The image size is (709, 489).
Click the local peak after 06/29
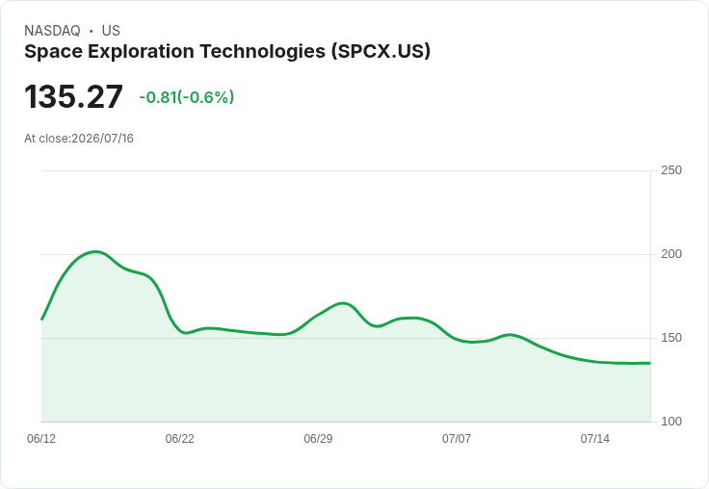(x=342, y=303)
